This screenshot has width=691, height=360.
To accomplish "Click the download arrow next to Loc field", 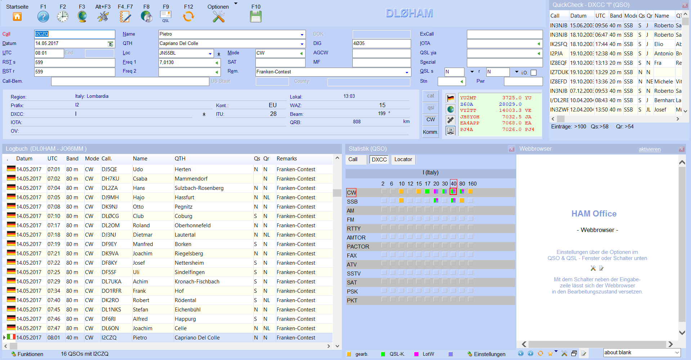I will coord(219,54).
